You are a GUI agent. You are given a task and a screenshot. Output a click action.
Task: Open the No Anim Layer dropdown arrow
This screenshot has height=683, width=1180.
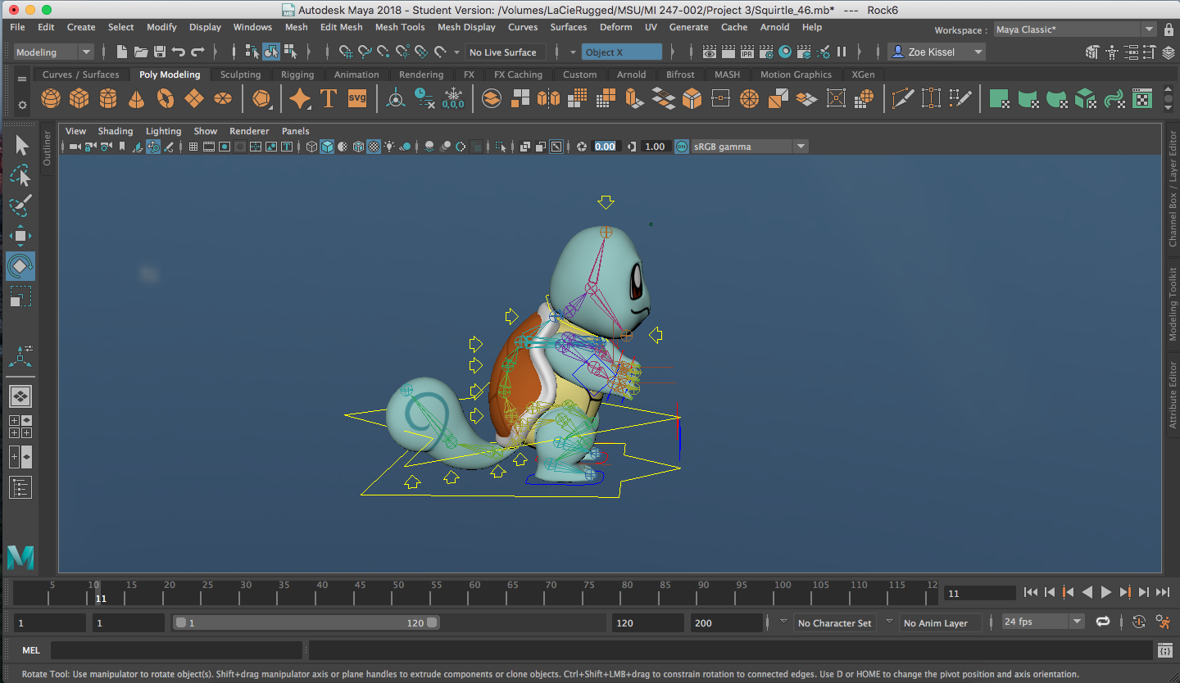[889, 622]
